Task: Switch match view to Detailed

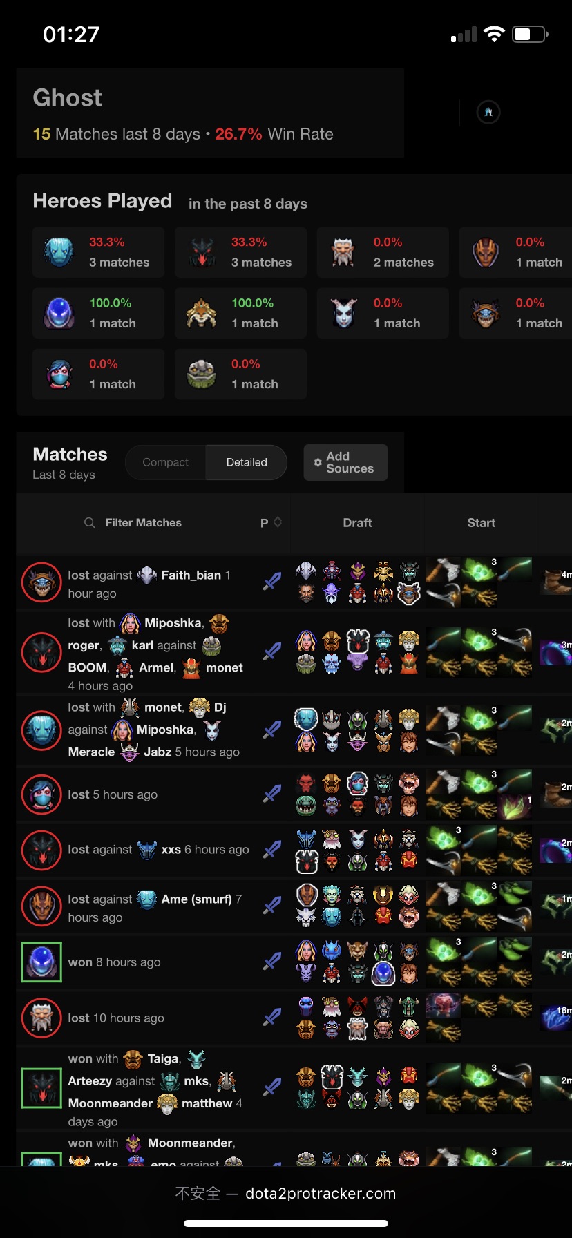Action: point(247,462)
